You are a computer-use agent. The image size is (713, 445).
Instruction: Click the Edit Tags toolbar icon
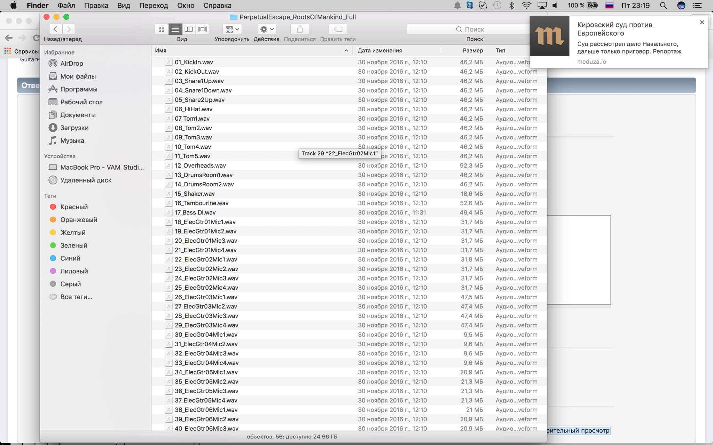point(338,29)
